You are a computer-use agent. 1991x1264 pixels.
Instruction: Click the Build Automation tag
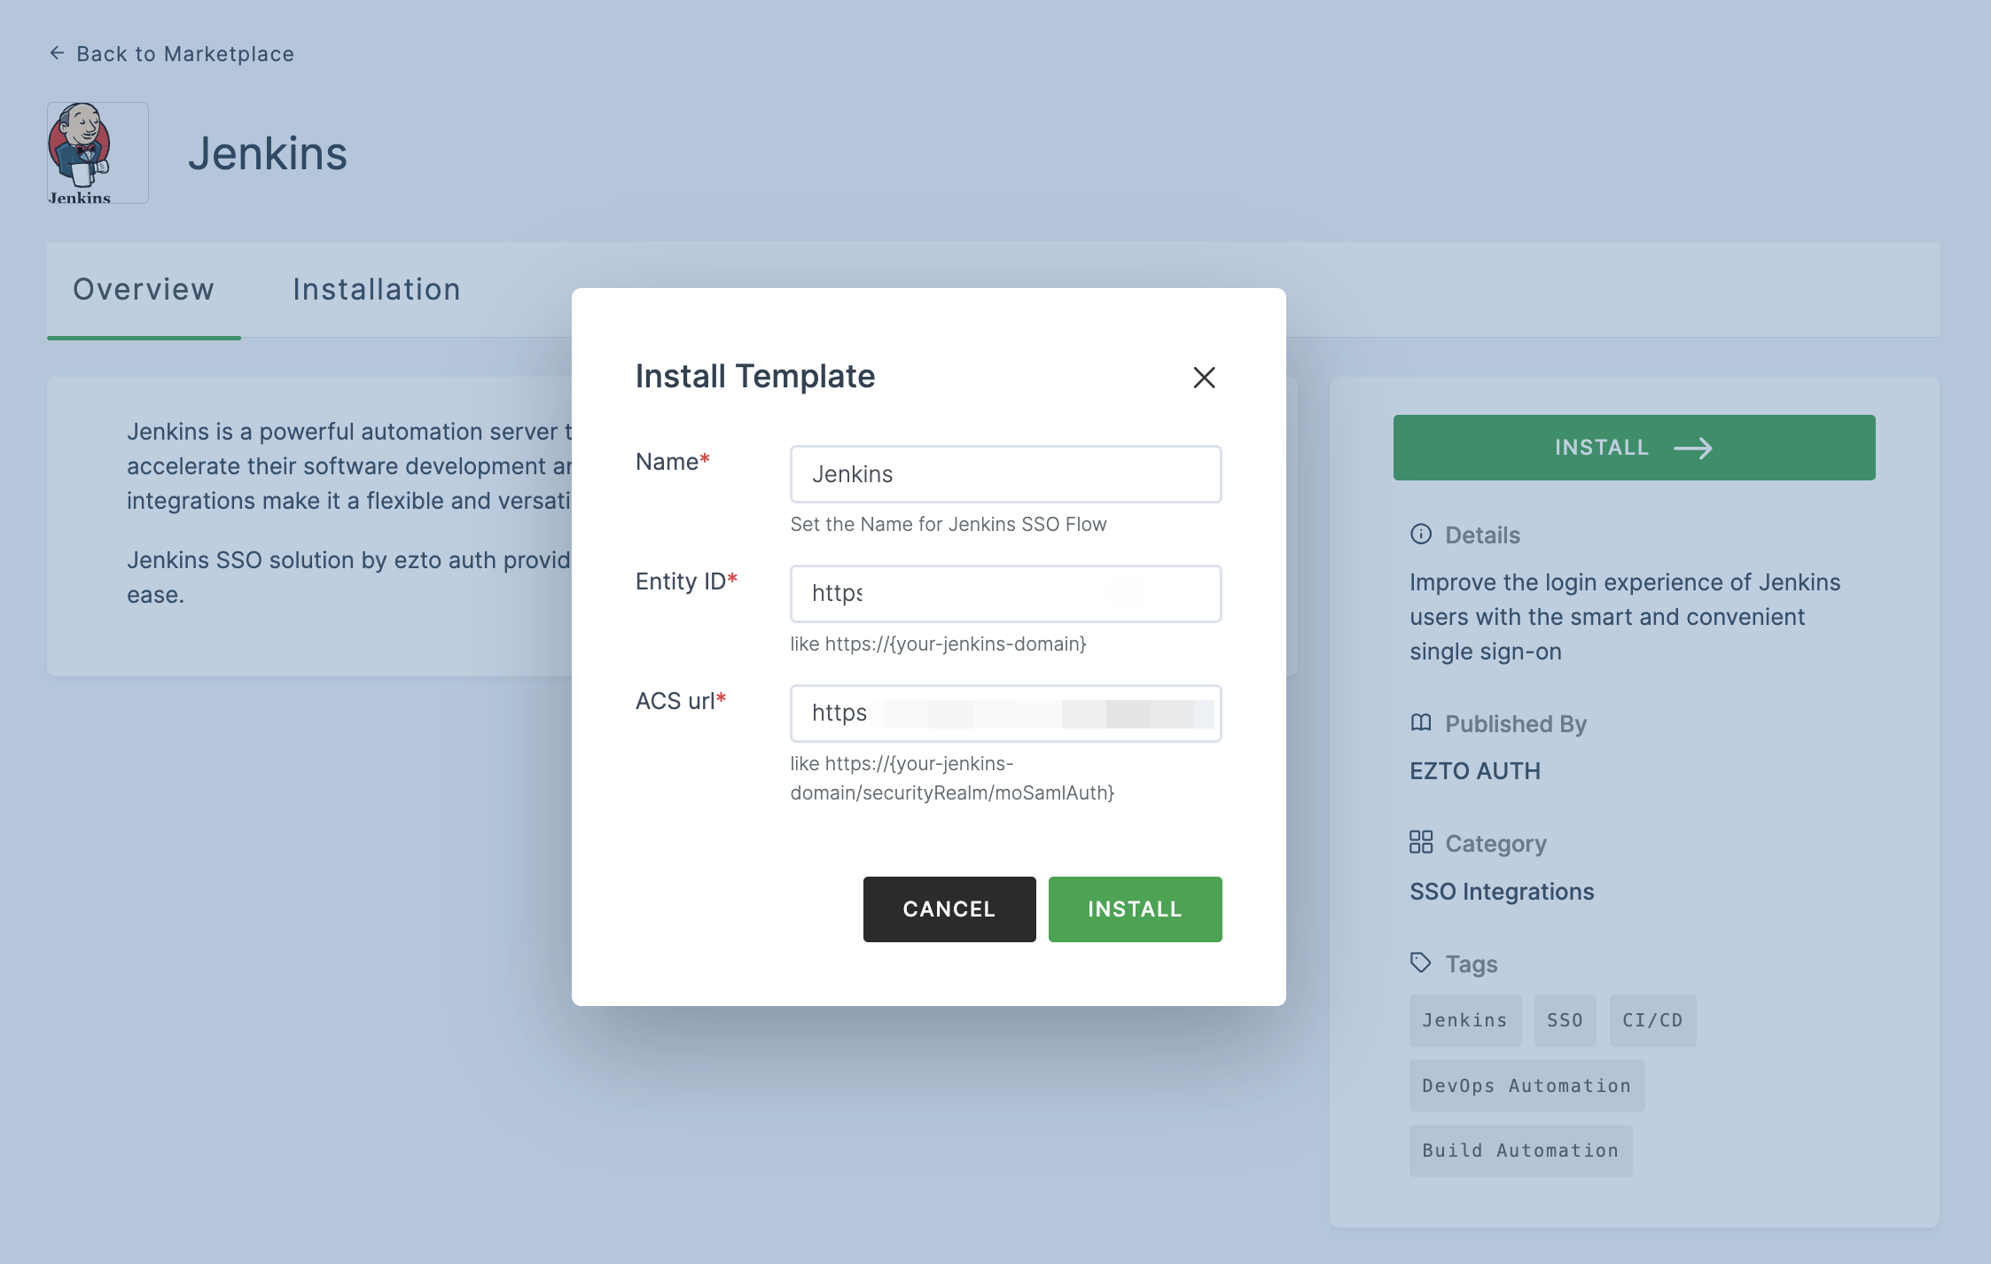[1521, 1150]
